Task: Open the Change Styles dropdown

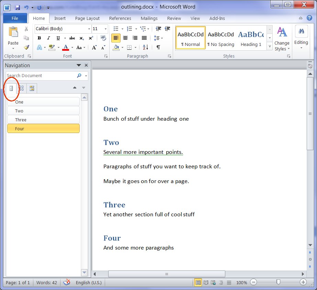Action: [282, 39]
